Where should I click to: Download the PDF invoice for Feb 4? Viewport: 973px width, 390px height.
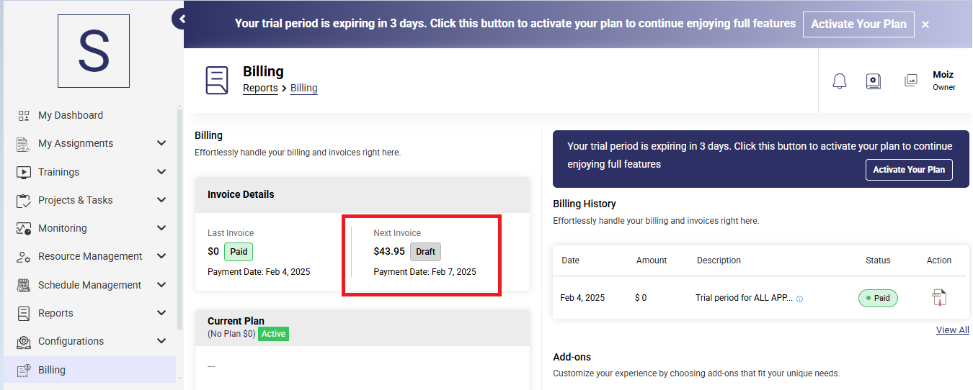[x=938, y=298]
